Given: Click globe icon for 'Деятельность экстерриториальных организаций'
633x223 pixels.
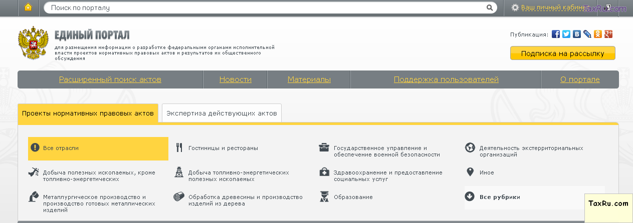Looking at the screenshot, I should click(470, 147).
